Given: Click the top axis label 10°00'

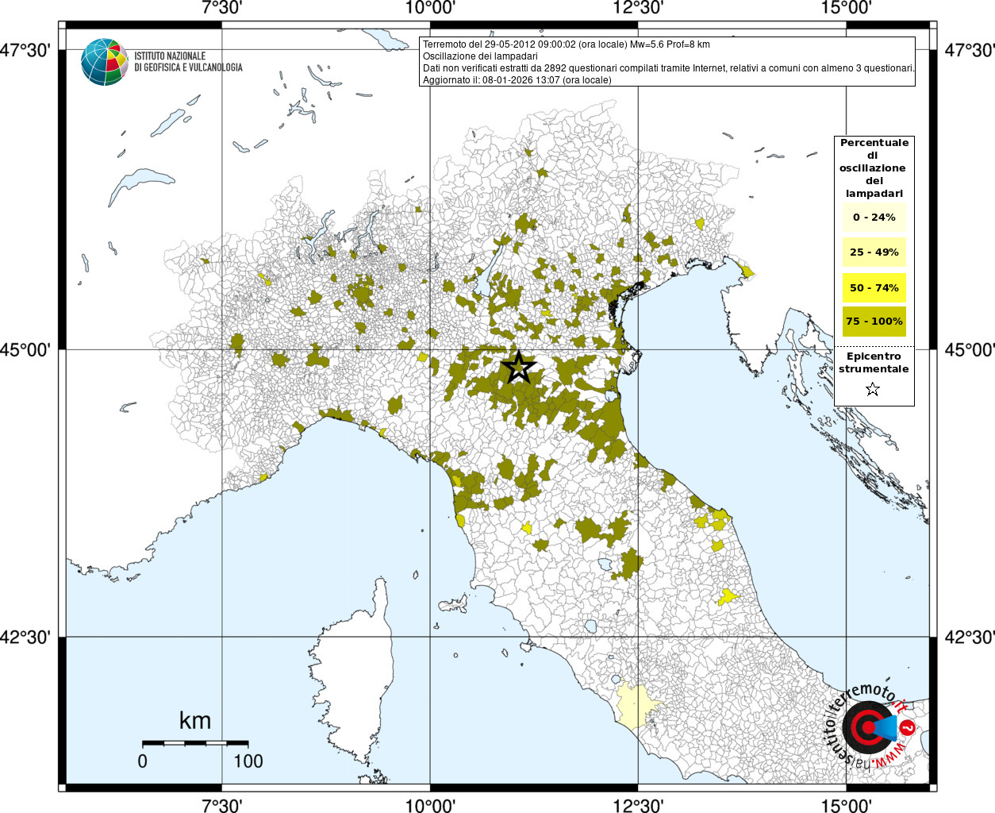Looking at the screenshot, I should click(430, 8).
